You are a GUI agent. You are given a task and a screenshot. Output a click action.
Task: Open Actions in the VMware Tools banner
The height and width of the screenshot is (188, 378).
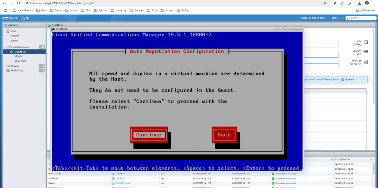click(347, 80)
